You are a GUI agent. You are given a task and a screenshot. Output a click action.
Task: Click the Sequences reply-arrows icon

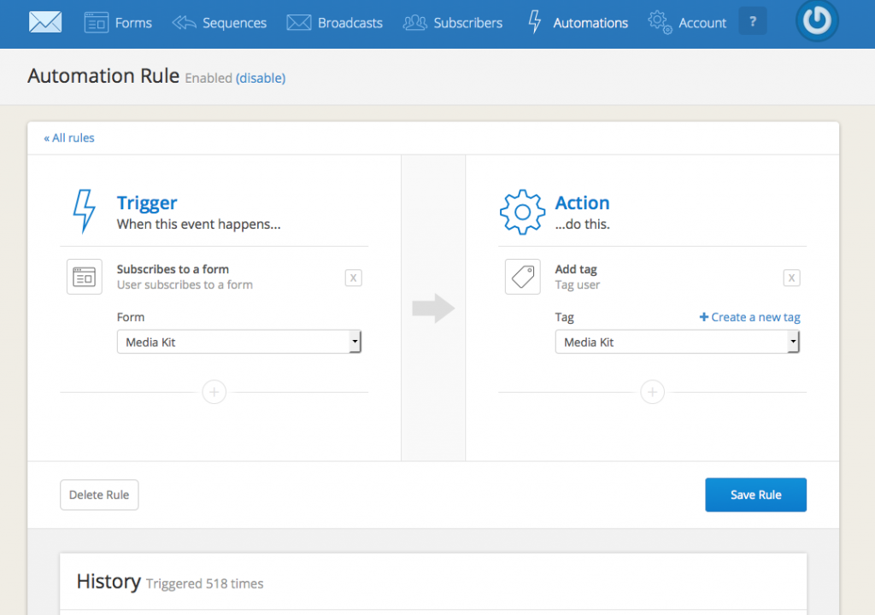(185, 23)
